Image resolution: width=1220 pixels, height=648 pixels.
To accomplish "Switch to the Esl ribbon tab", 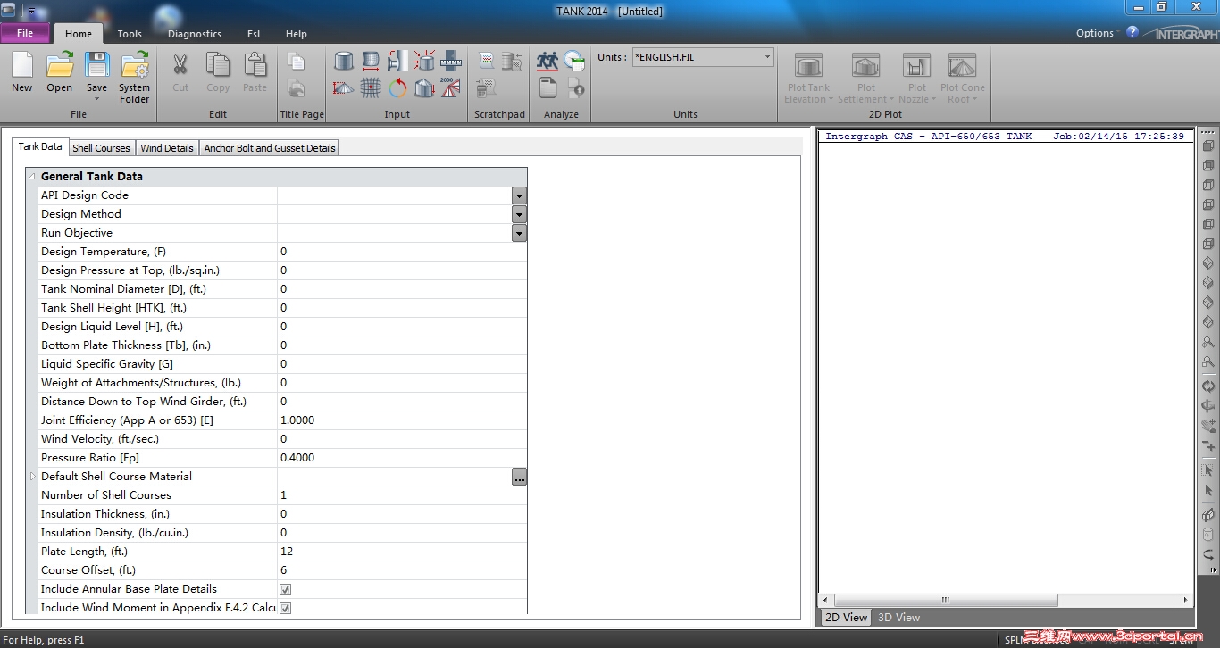I will coord(254,34).
